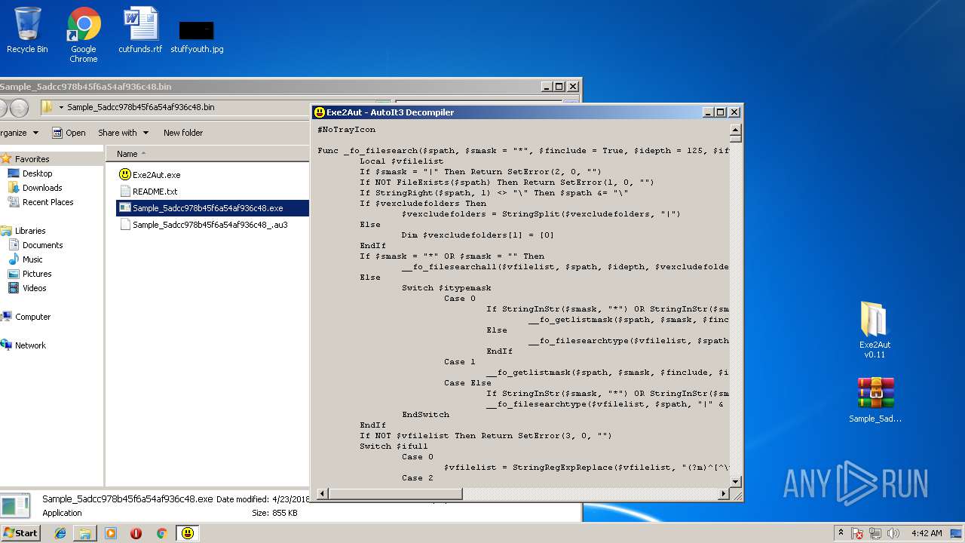Click the Action Center flag tray icon
Viewport: 965px width, 543px height.
858,533
